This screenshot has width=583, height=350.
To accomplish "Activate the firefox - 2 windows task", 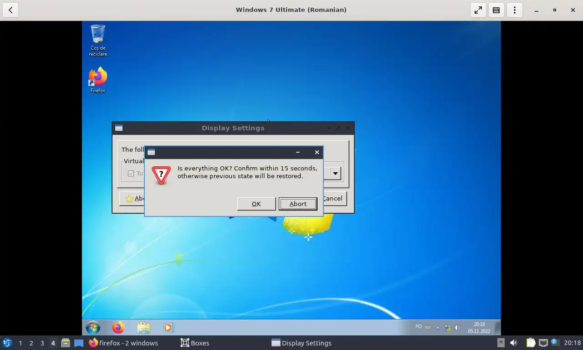I will 123,343.
